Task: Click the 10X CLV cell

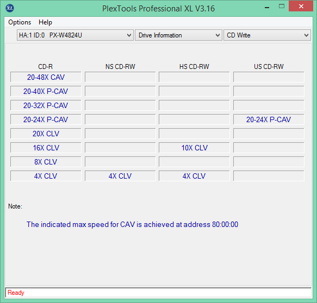Action: click(194, 148)
